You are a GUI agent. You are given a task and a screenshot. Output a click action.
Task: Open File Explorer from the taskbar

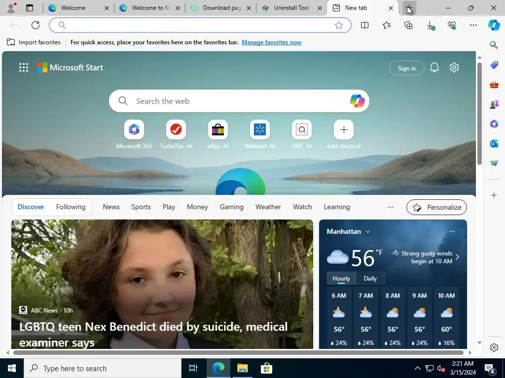[x=242, y=368]
